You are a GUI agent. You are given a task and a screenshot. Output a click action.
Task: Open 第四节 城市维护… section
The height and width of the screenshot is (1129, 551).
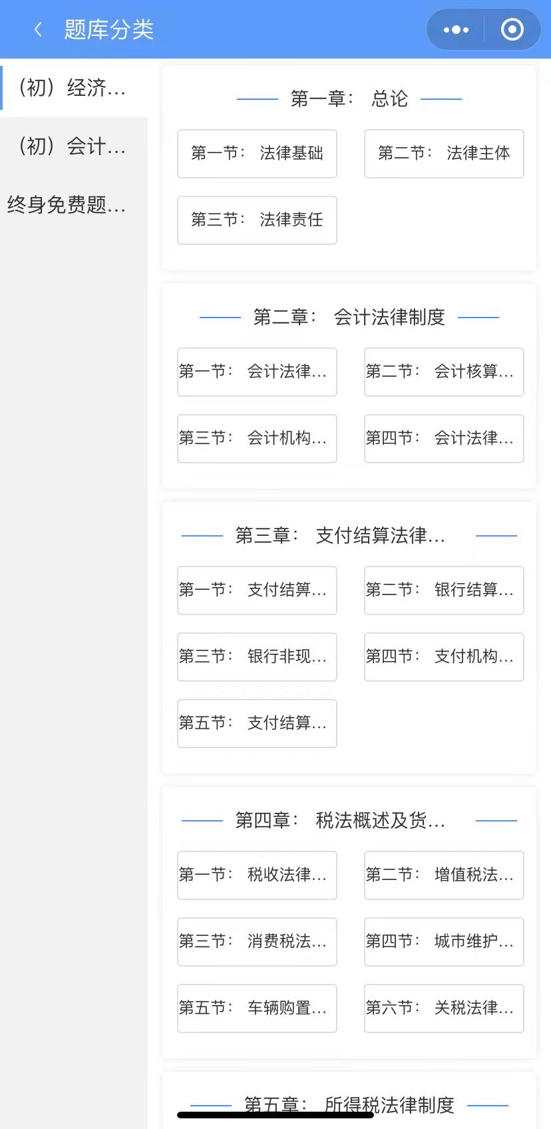tap(444, 942)
